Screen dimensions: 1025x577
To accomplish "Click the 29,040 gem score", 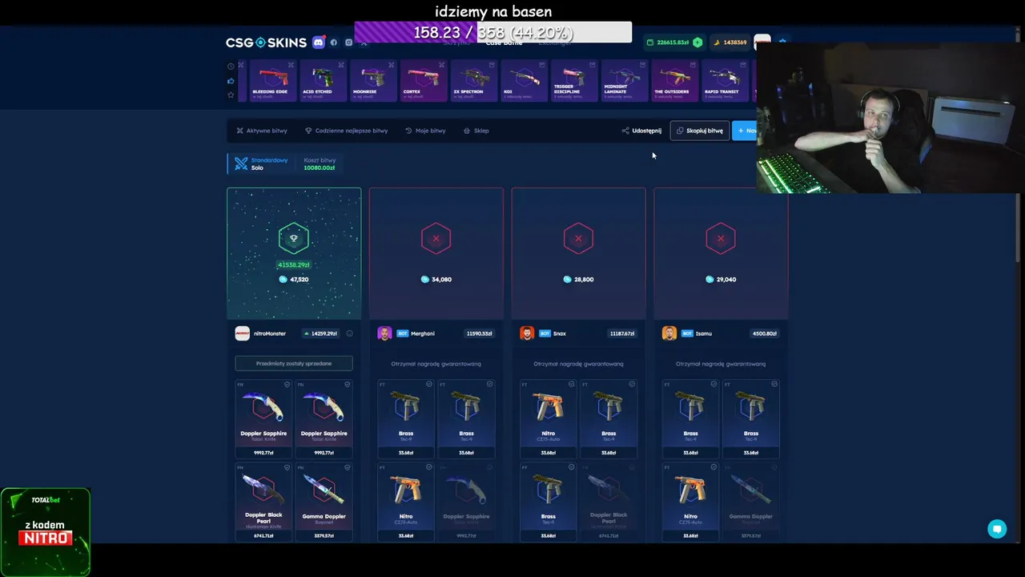I will 721,280.
